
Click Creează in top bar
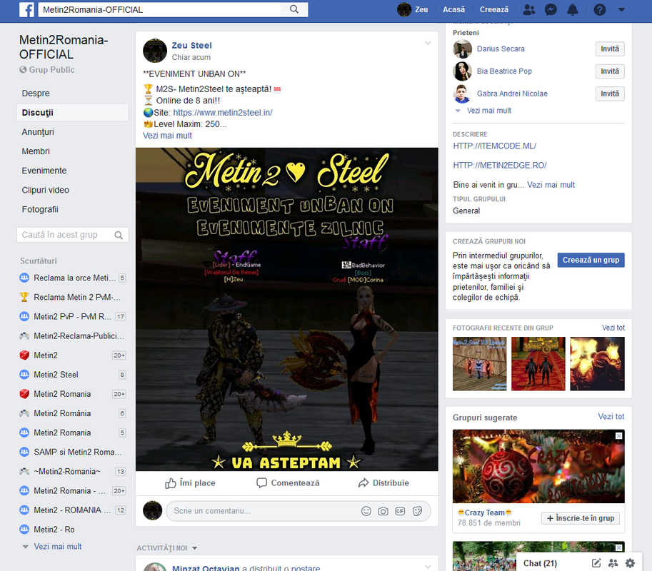coord(494,9)
